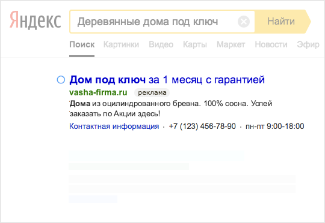Click the Найти search button
Image resolution: width=325 pixels, height=223 pixels.
click(283, 22)
